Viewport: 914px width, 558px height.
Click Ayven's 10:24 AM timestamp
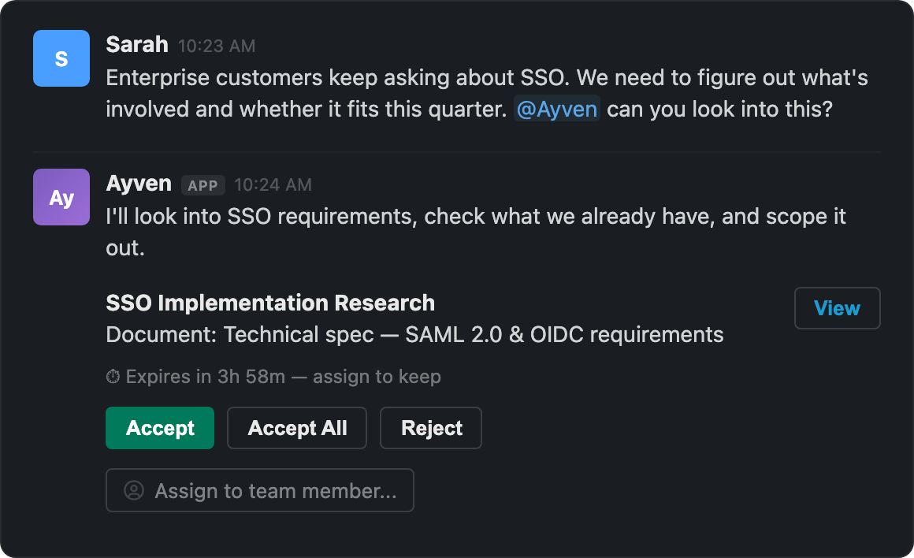(273, 185)
